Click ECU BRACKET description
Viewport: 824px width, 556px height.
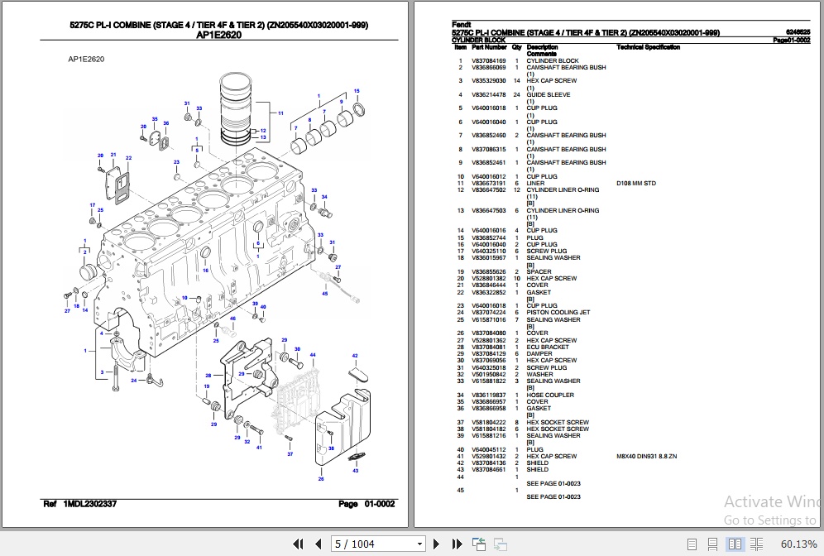click(x=548, y=347)
